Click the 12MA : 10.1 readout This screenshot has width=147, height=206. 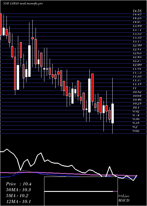tap(19, 201)
